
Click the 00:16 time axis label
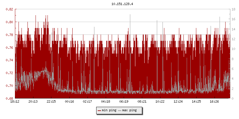[69, 101]
